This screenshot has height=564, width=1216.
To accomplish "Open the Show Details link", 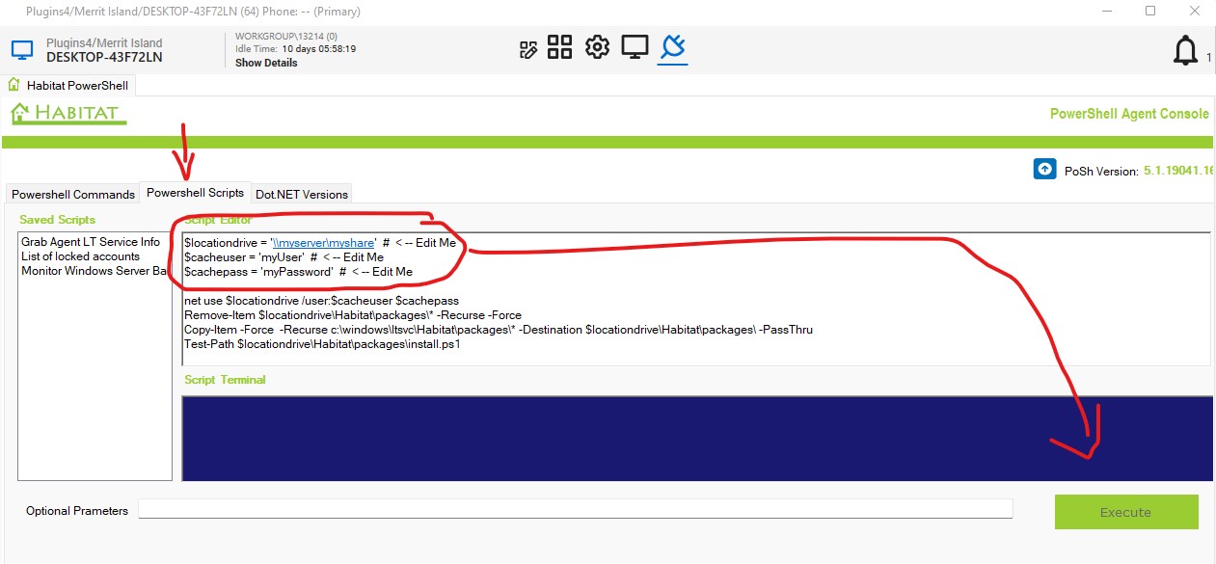I will 265,62.
